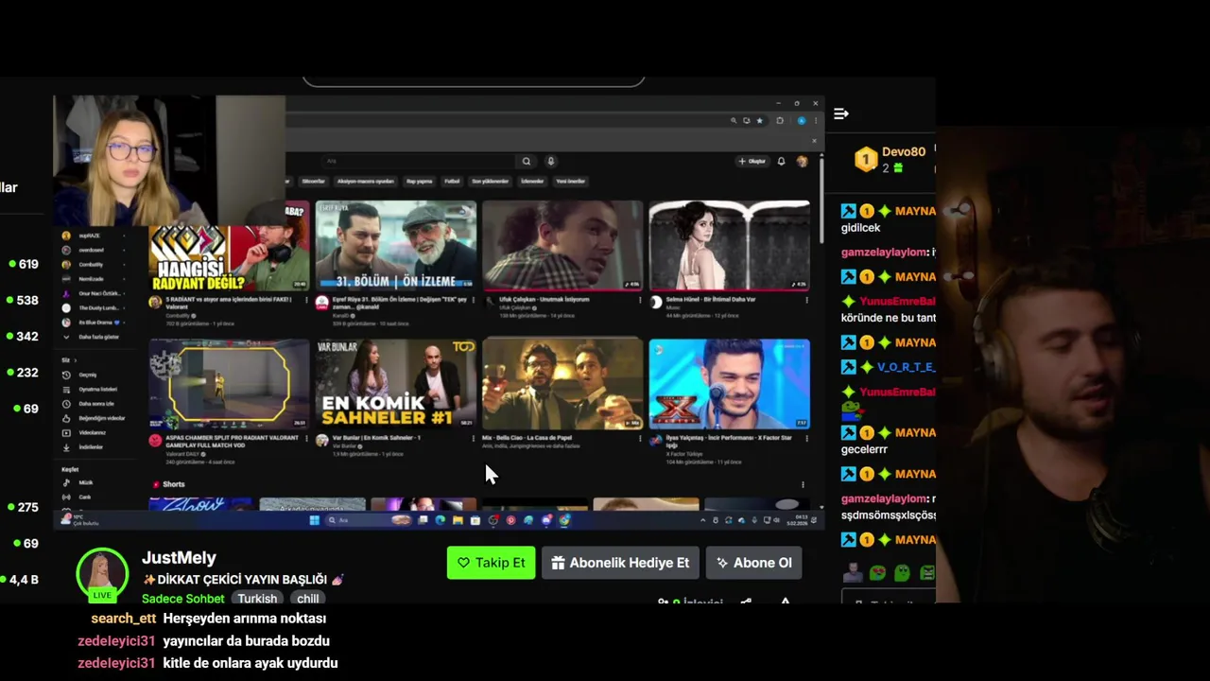Select the Rap yapma filter chip
This screenshot has height=681, width=1210.
(x=419, y=181)
